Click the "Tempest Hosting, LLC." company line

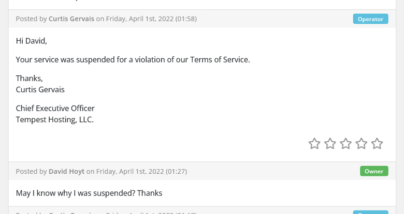(55, 120)
